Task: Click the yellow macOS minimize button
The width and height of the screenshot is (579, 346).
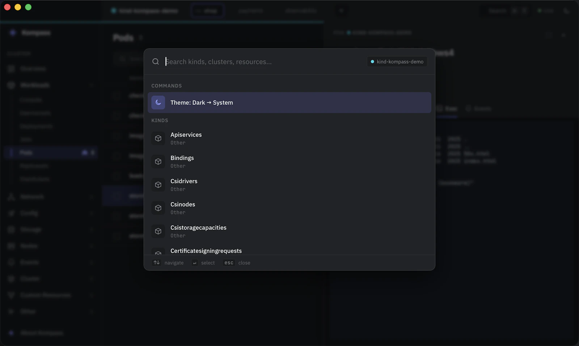Action: click(18, 7)
